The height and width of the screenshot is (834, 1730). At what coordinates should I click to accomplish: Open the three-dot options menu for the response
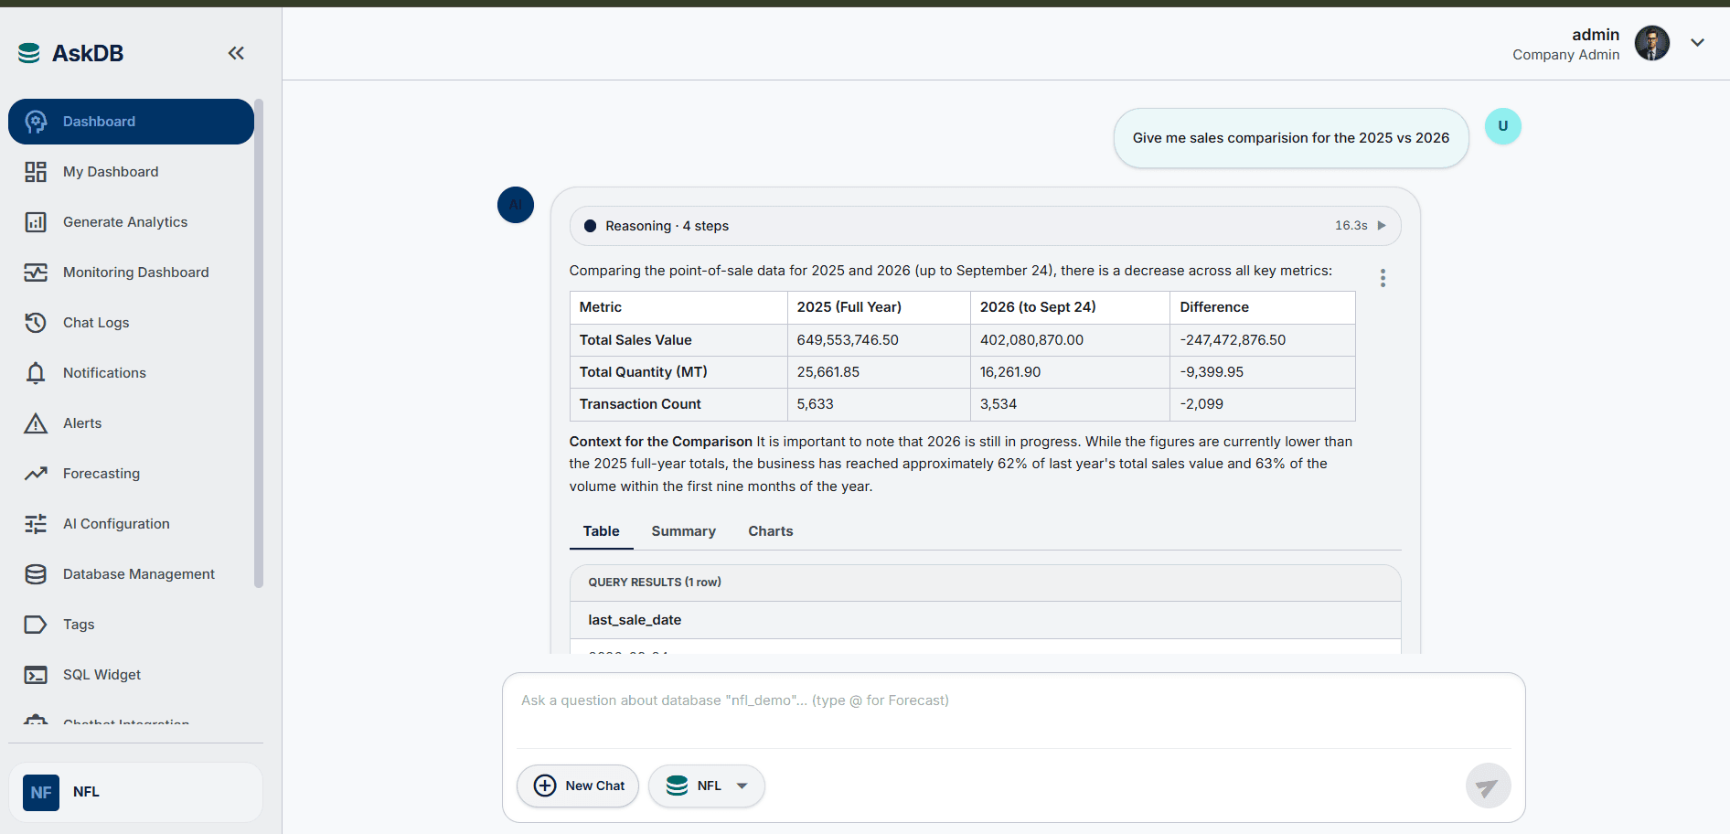tap(1383, 278)
